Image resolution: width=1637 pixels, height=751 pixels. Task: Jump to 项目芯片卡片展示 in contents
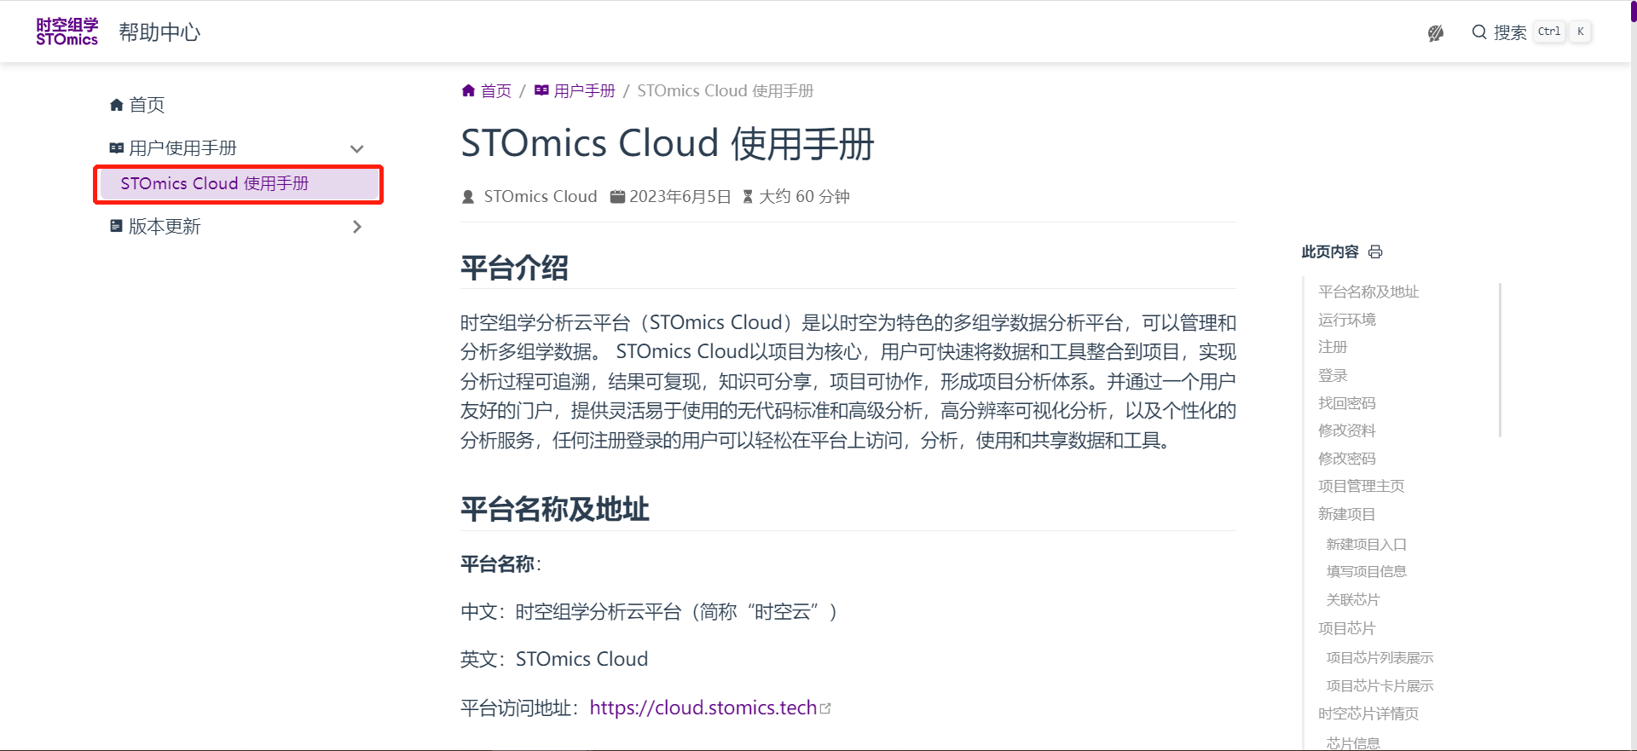pos(1380,685)
